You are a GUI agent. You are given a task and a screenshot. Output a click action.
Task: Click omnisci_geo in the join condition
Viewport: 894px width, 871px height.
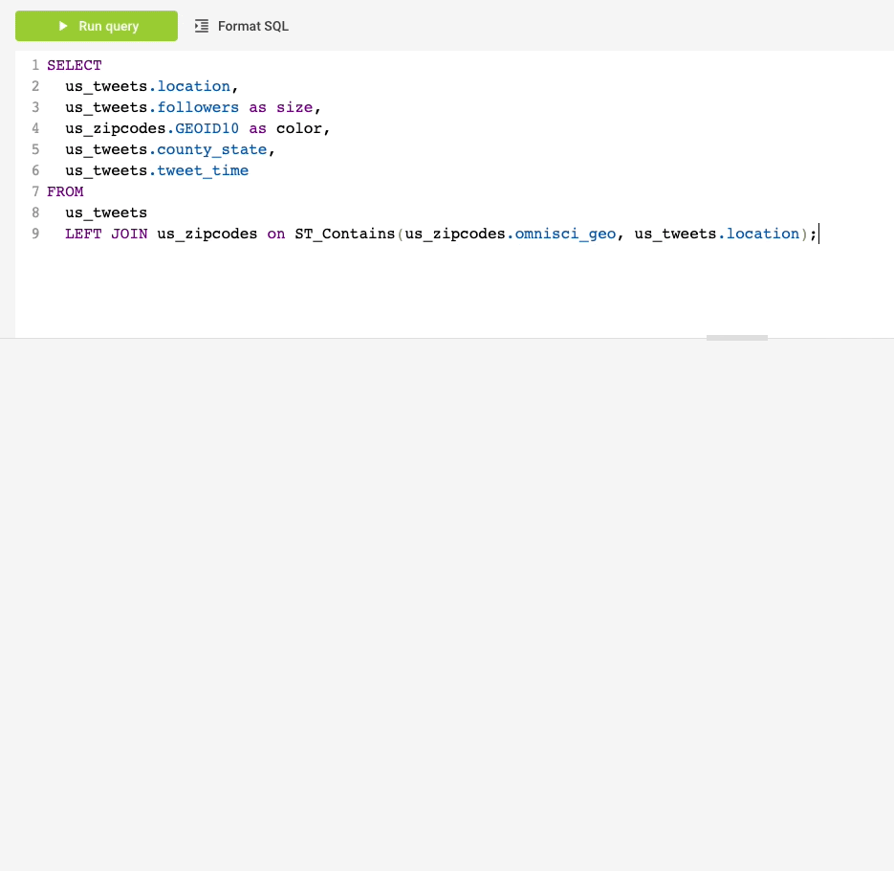566,234
